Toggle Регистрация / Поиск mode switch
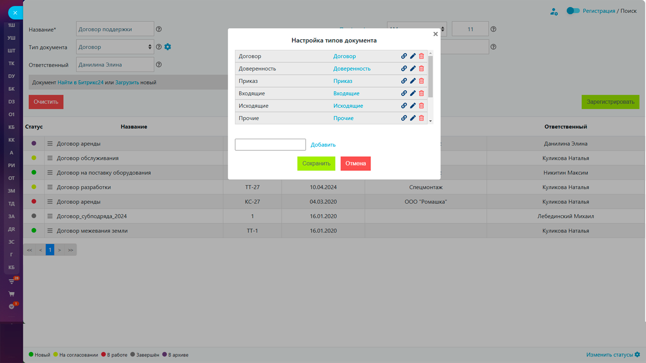 click(573, 11)
